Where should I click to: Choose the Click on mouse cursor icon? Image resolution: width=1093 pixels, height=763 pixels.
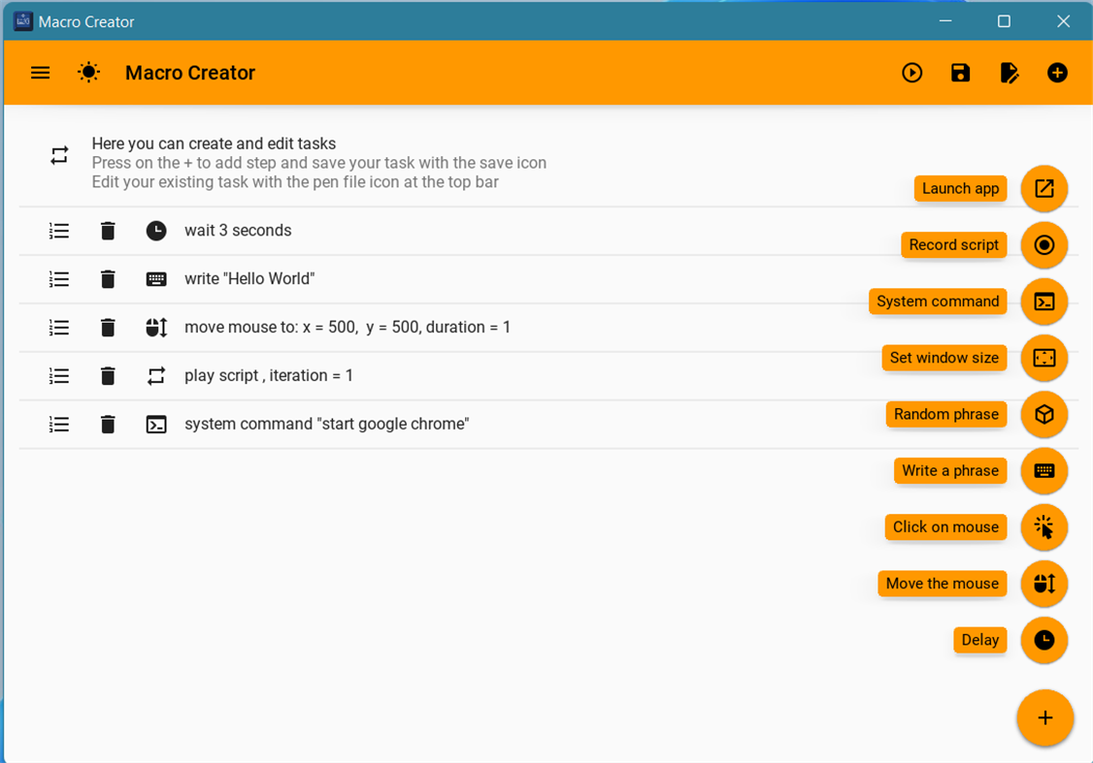coord(1044,527)
